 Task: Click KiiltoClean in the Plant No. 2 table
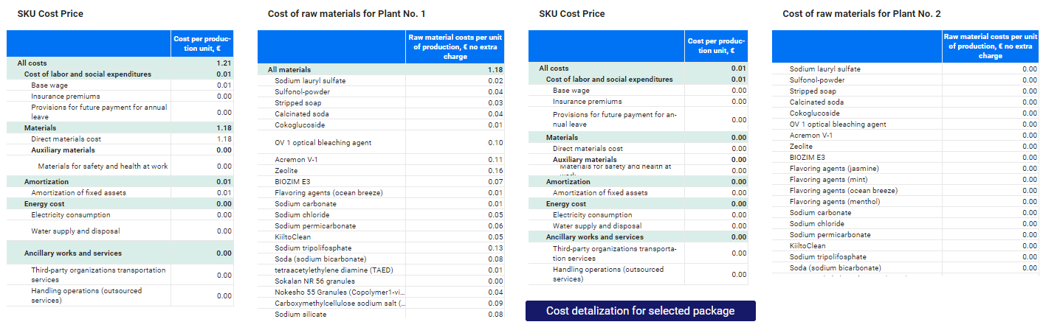(x=808, y=245)
